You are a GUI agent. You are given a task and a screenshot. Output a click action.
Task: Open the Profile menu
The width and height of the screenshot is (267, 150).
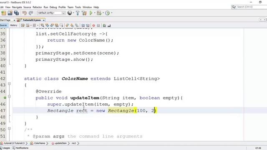pyautogui.click(x=62, y=7)
